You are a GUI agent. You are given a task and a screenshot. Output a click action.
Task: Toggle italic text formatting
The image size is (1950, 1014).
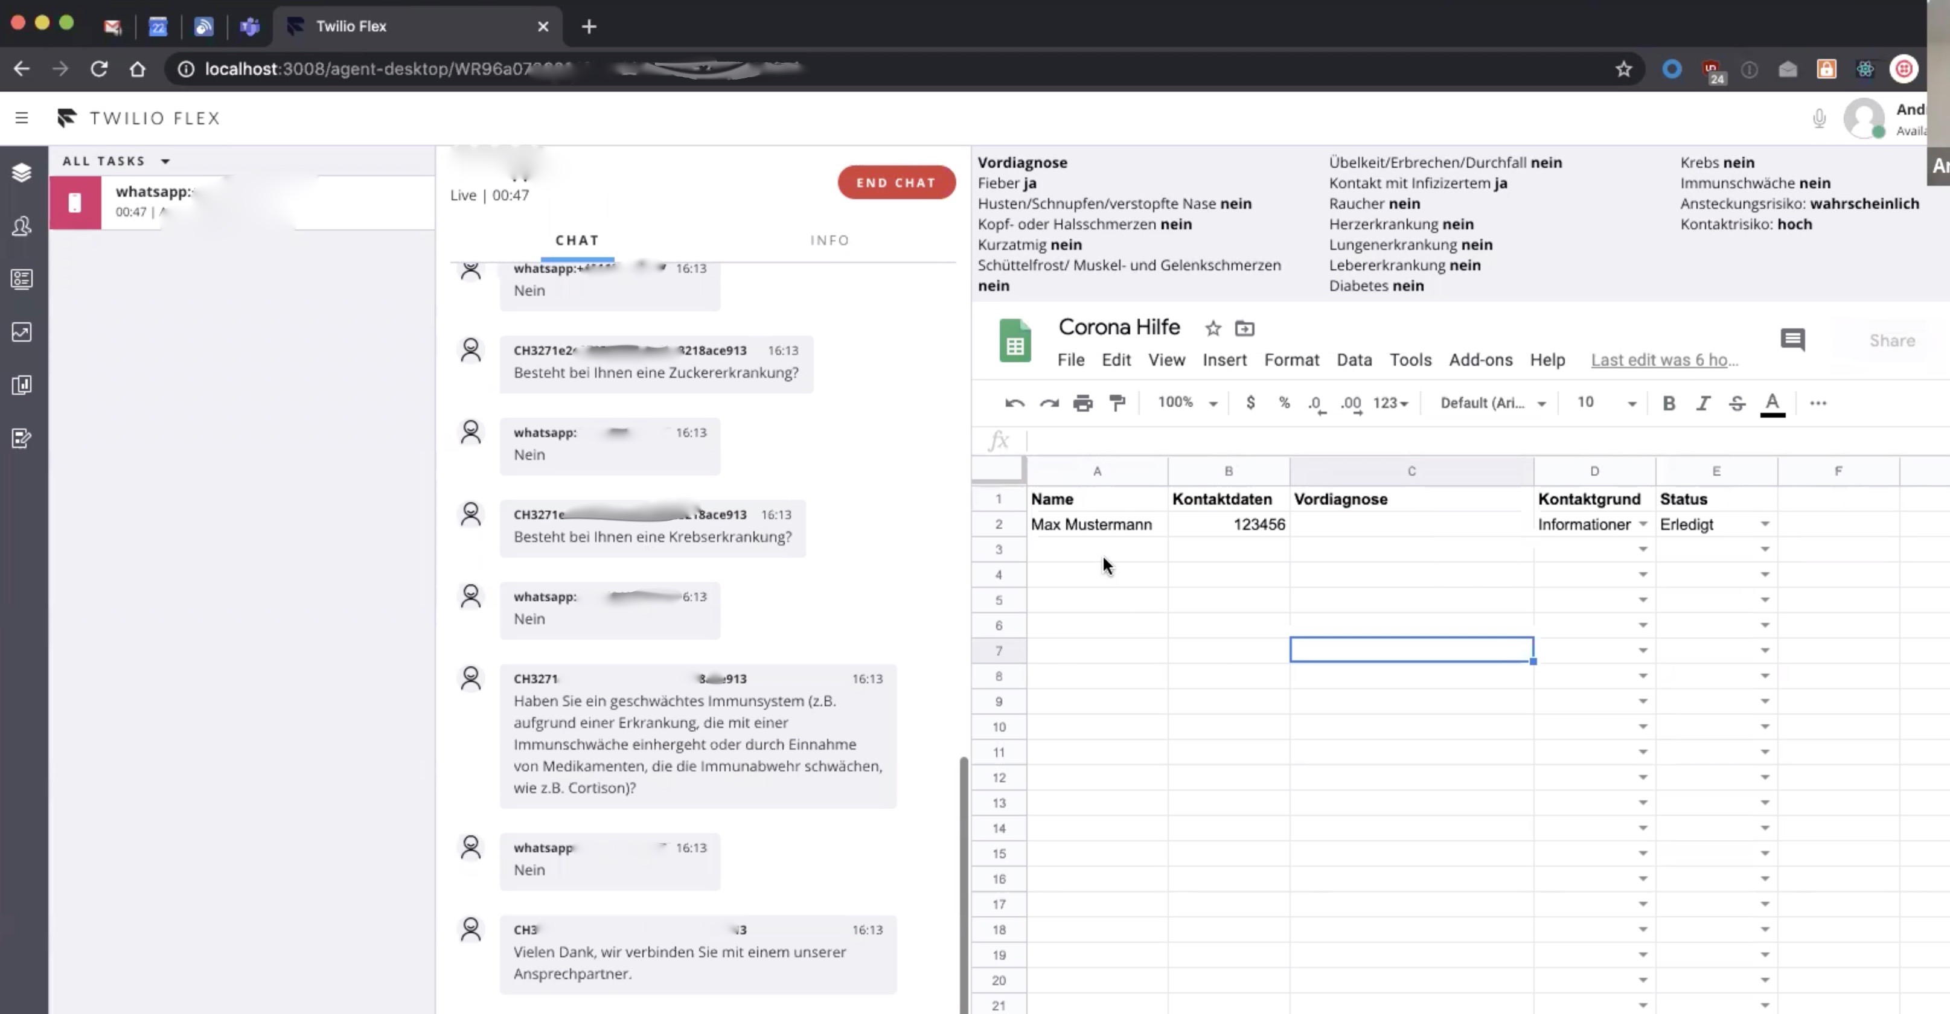pyautogui.click(x=1702, y=403)
